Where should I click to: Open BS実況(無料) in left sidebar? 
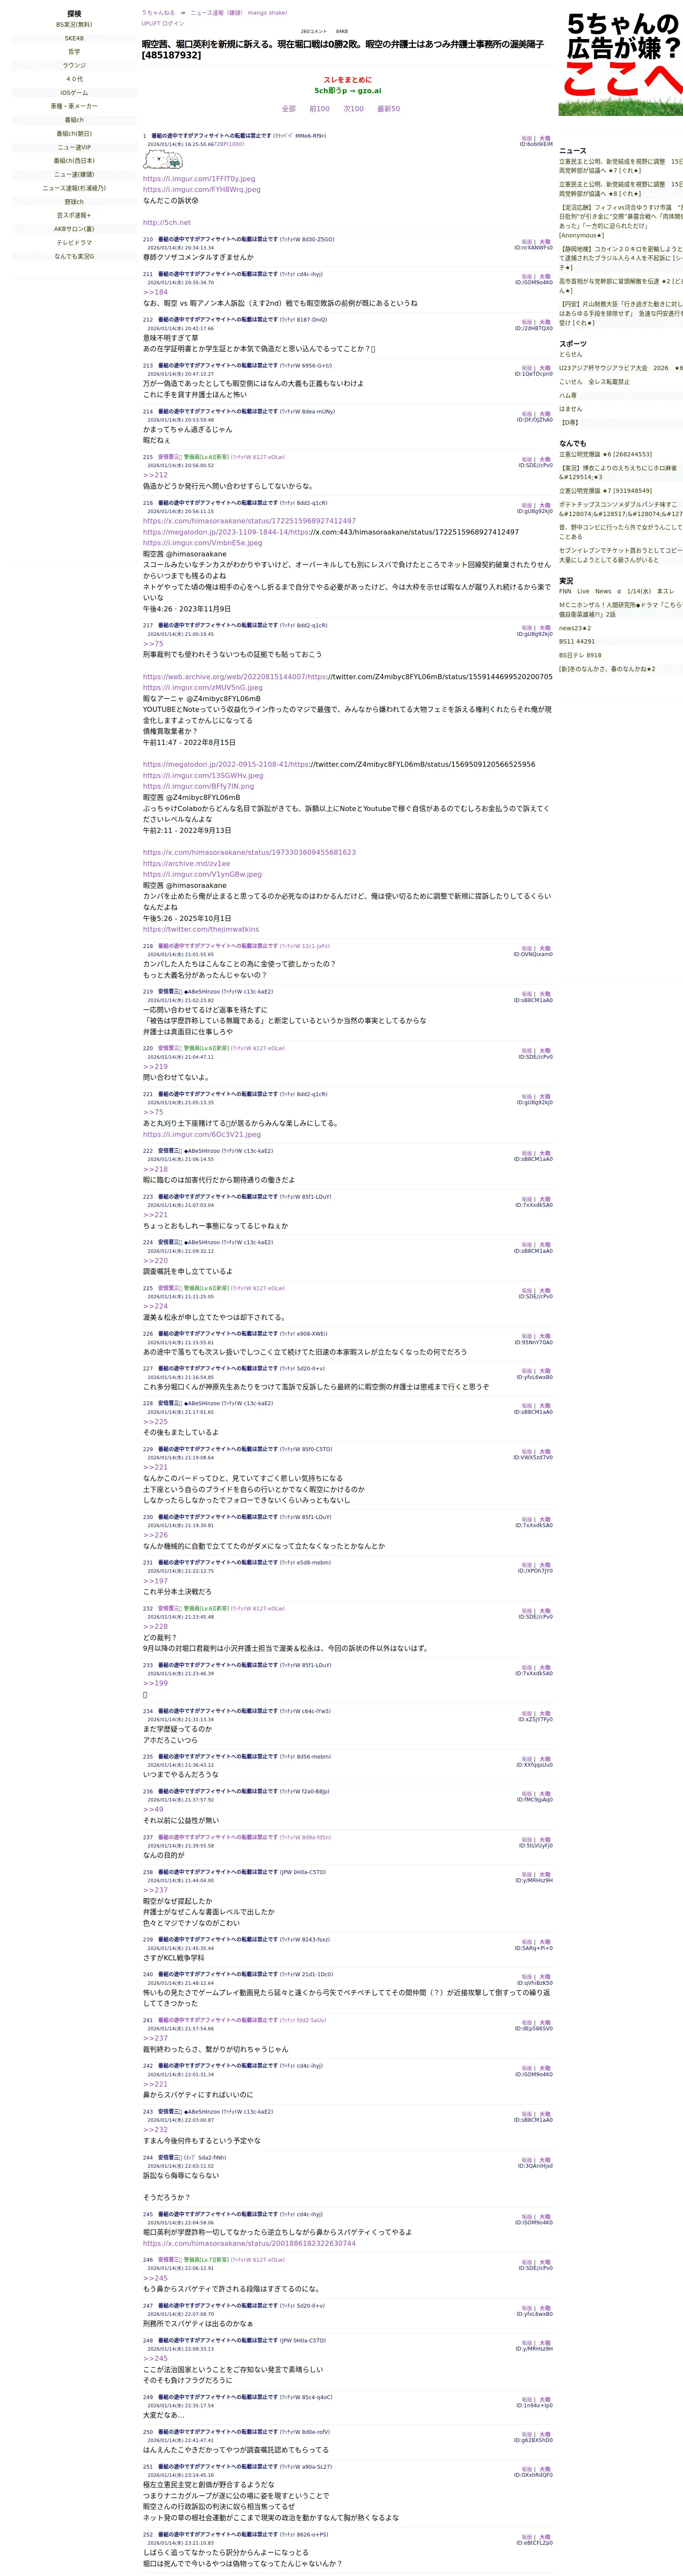click(x=74, y=25)
